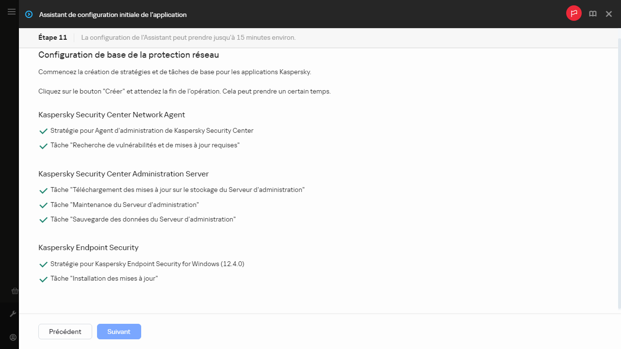Viewport: 621px width, 349px height.
Task: Click the Précédent button
Action: [x=65, y=332]
